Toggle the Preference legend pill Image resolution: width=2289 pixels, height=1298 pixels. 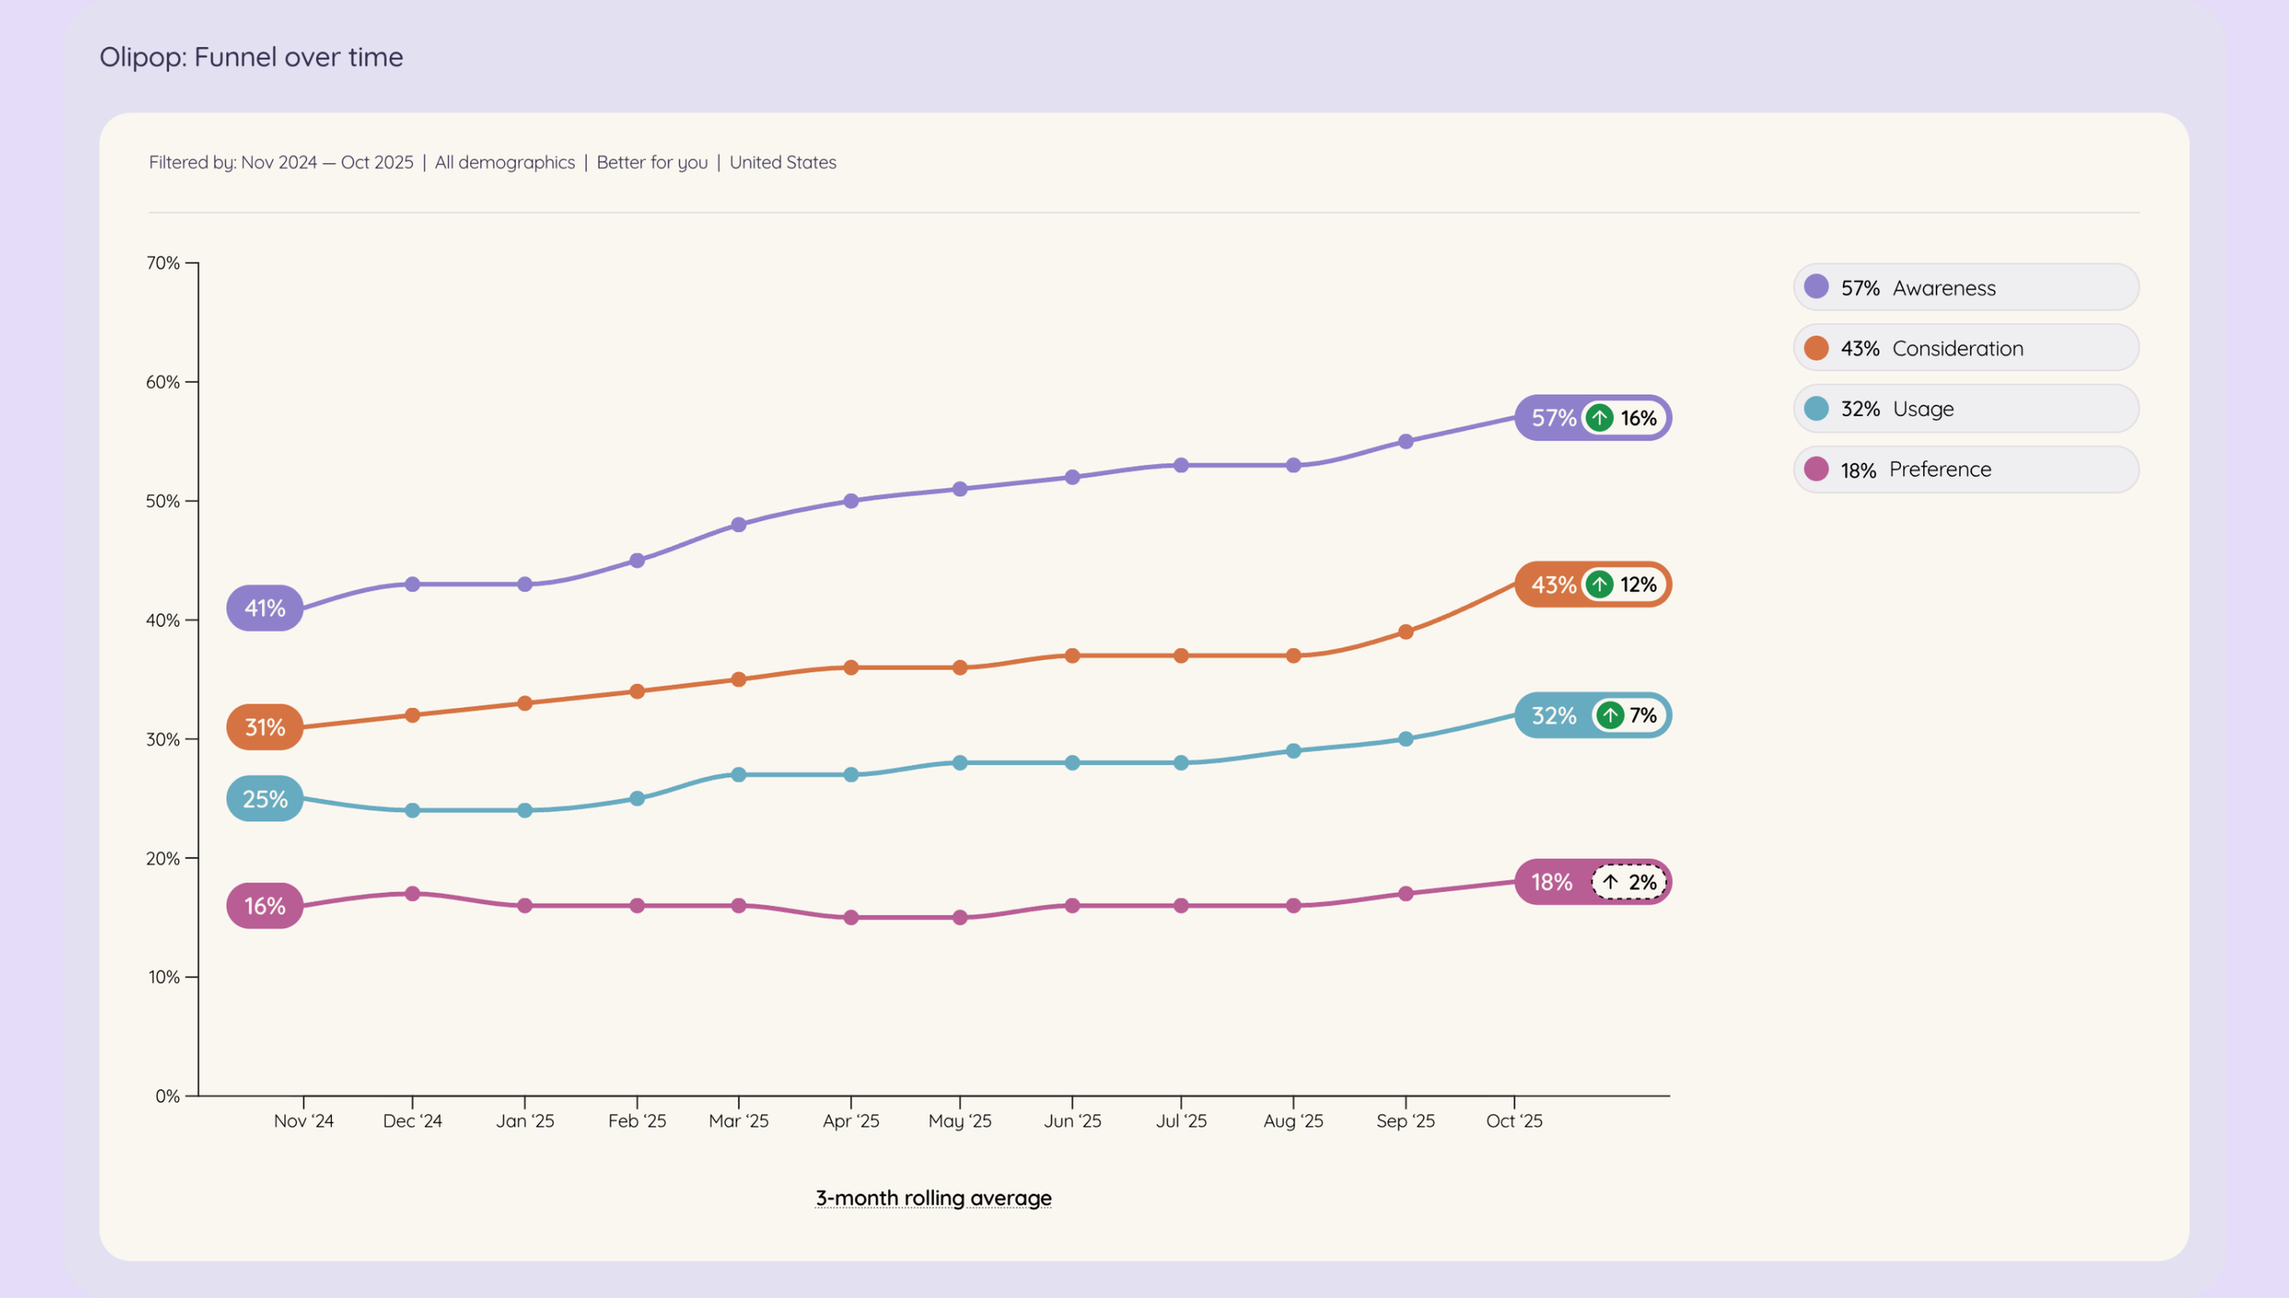(1965, 469)
